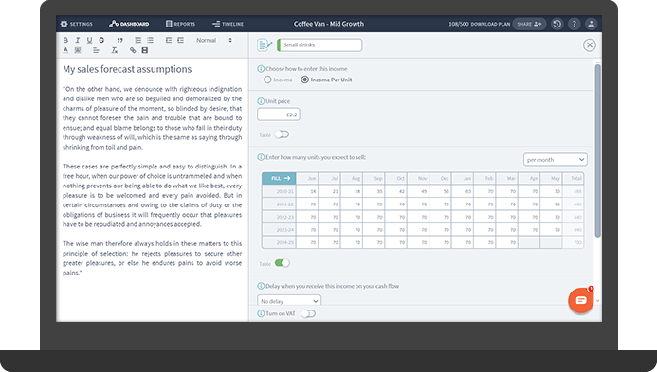
Task: Insert a hyperlink
Action: (133, 50)
